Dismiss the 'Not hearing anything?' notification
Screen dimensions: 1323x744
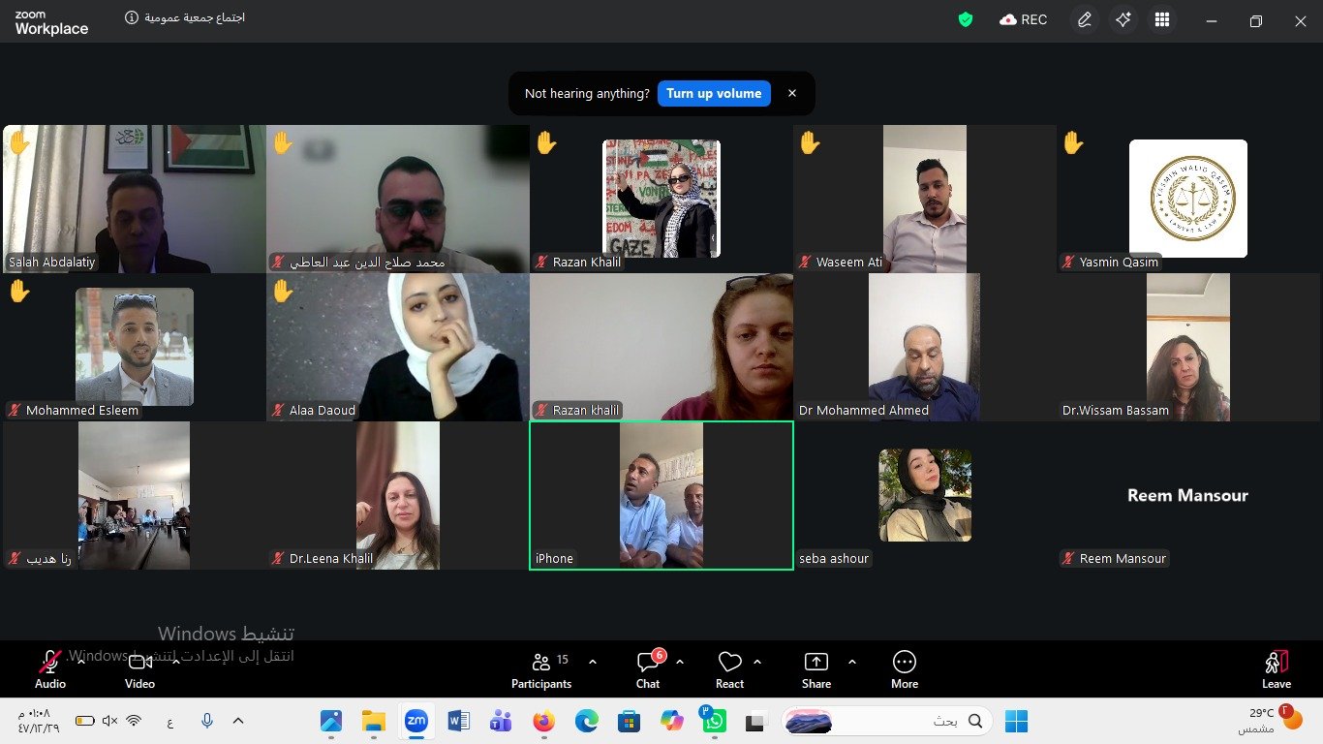tap(792, 93)
